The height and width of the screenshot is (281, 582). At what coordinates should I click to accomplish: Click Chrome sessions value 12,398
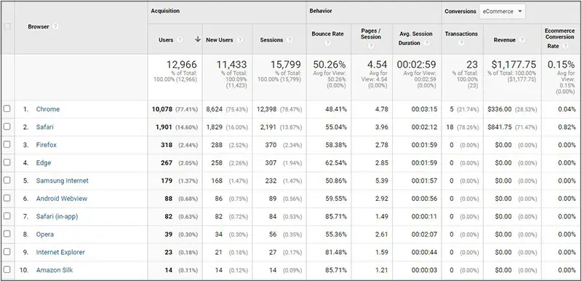click(266, 109)
